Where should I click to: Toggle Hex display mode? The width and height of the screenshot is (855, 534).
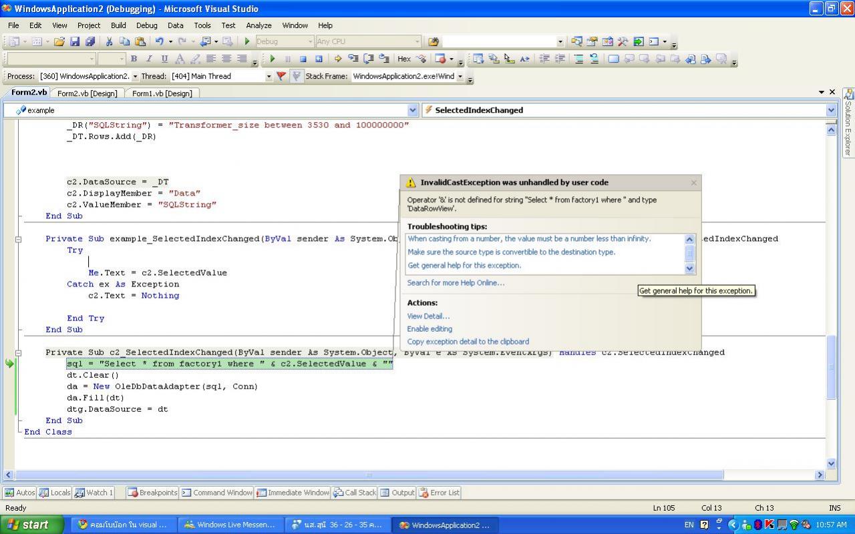coord(404,59)
